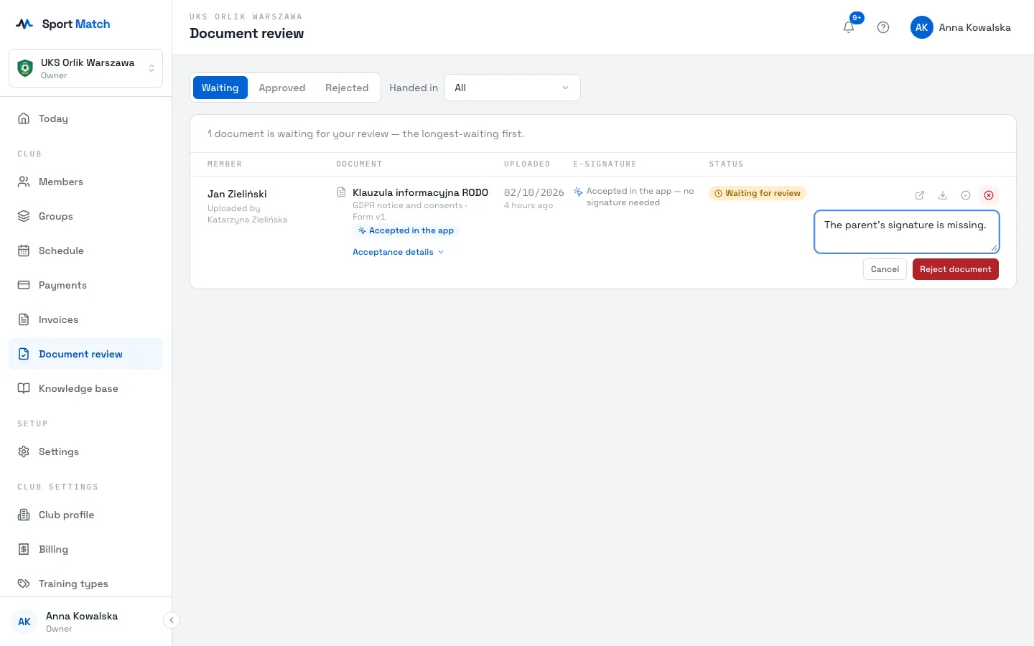Select the Waiting tab
Image resolution: width=1034 pixels, height=646 pixels.
tap(220, 88)
